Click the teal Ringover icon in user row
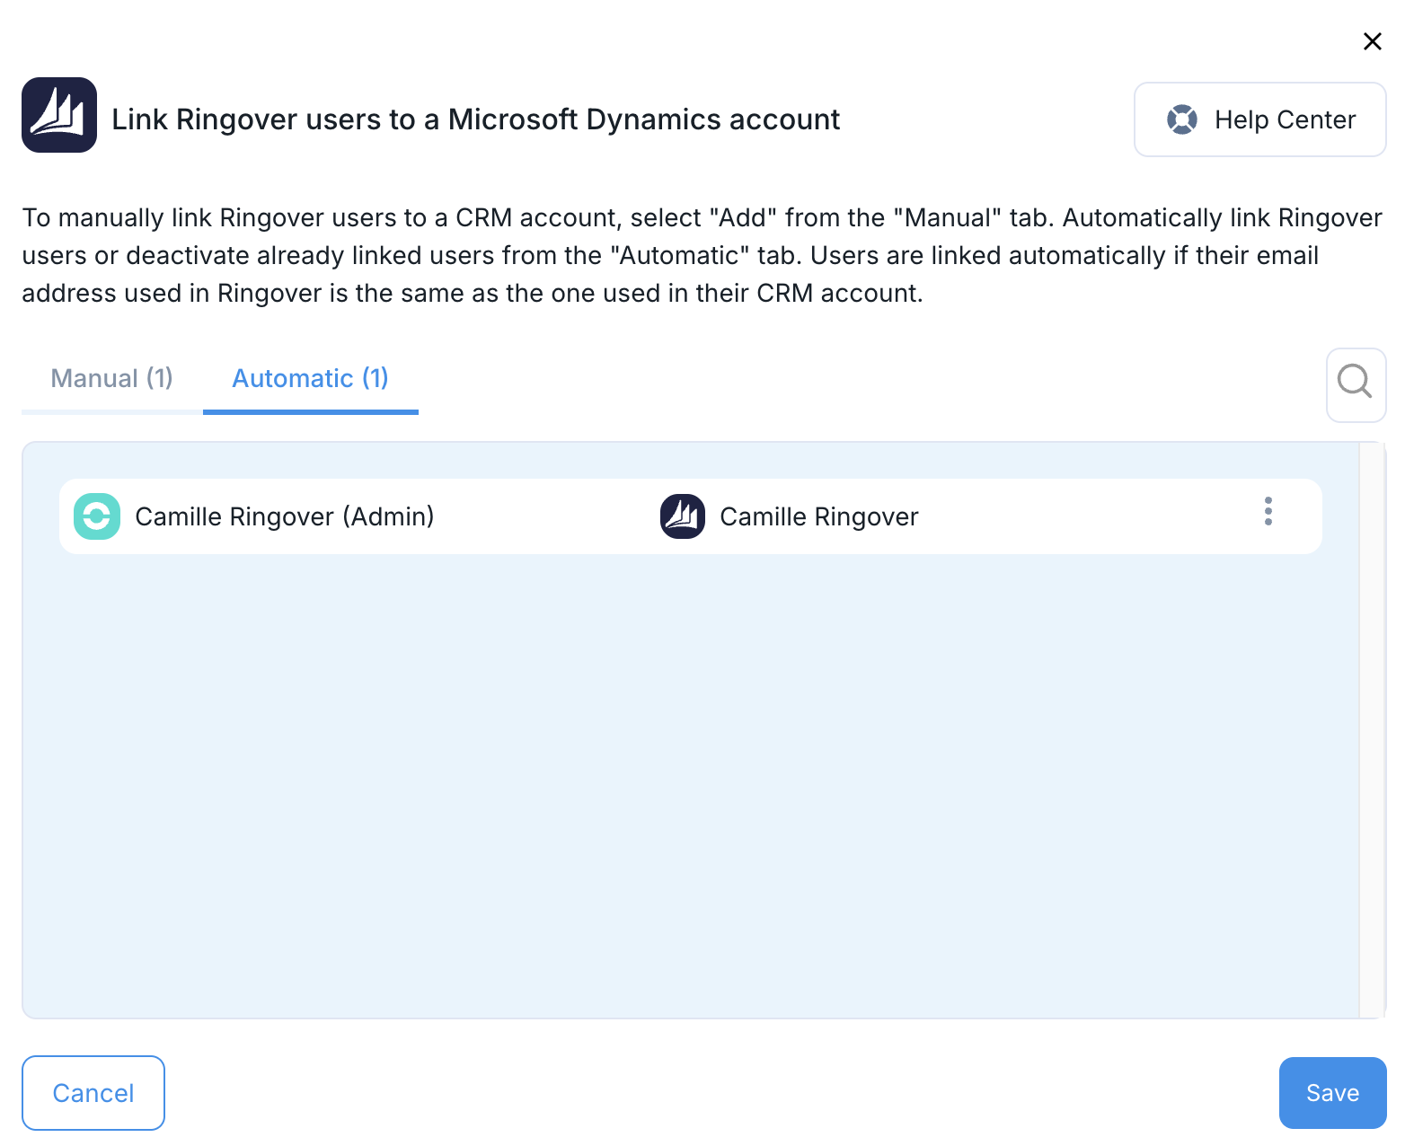The height and width of the screenshot is (1146, 1405). pos(97,516)
